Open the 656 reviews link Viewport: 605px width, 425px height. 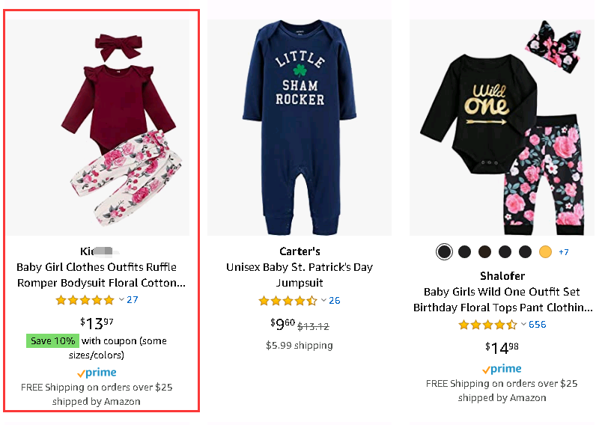tap(538, 325)
